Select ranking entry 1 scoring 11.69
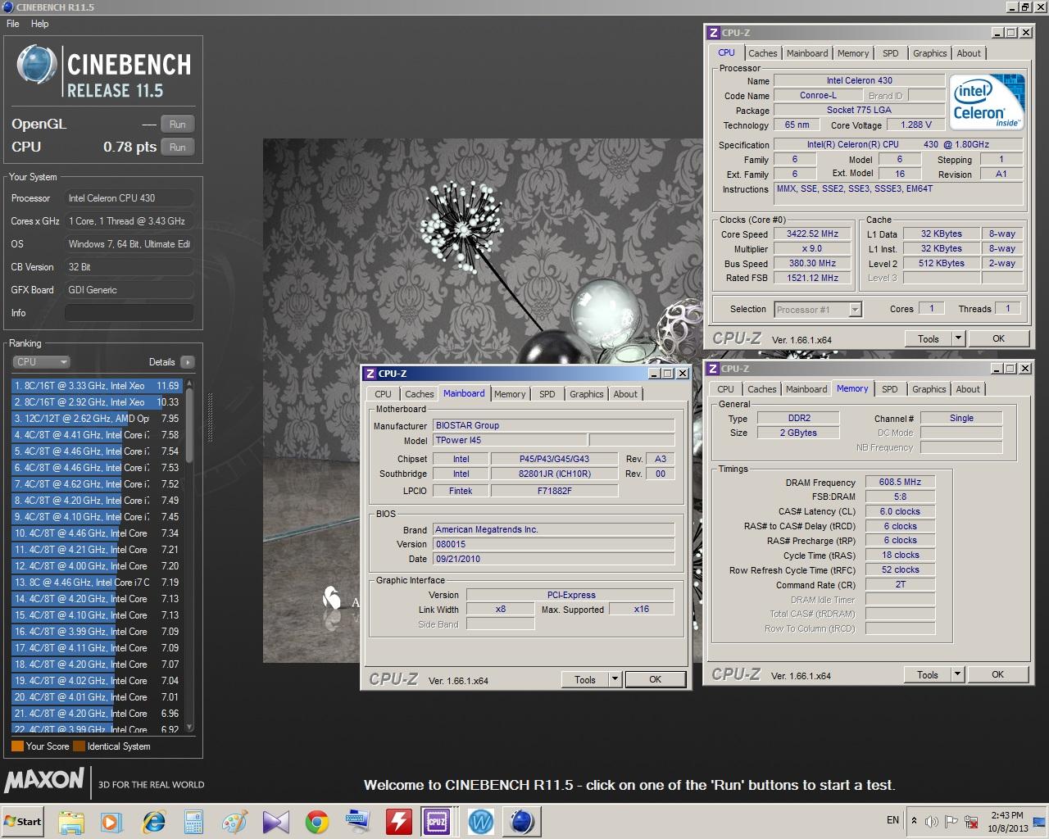Viewport: 1049px width, 839px height. coord(98,386)
